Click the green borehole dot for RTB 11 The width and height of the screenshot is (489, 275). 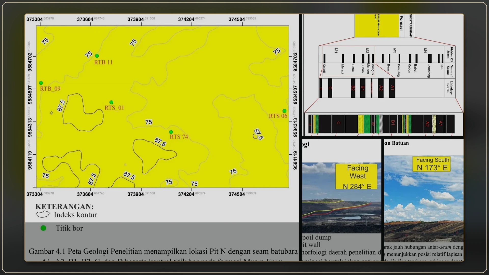97,56
